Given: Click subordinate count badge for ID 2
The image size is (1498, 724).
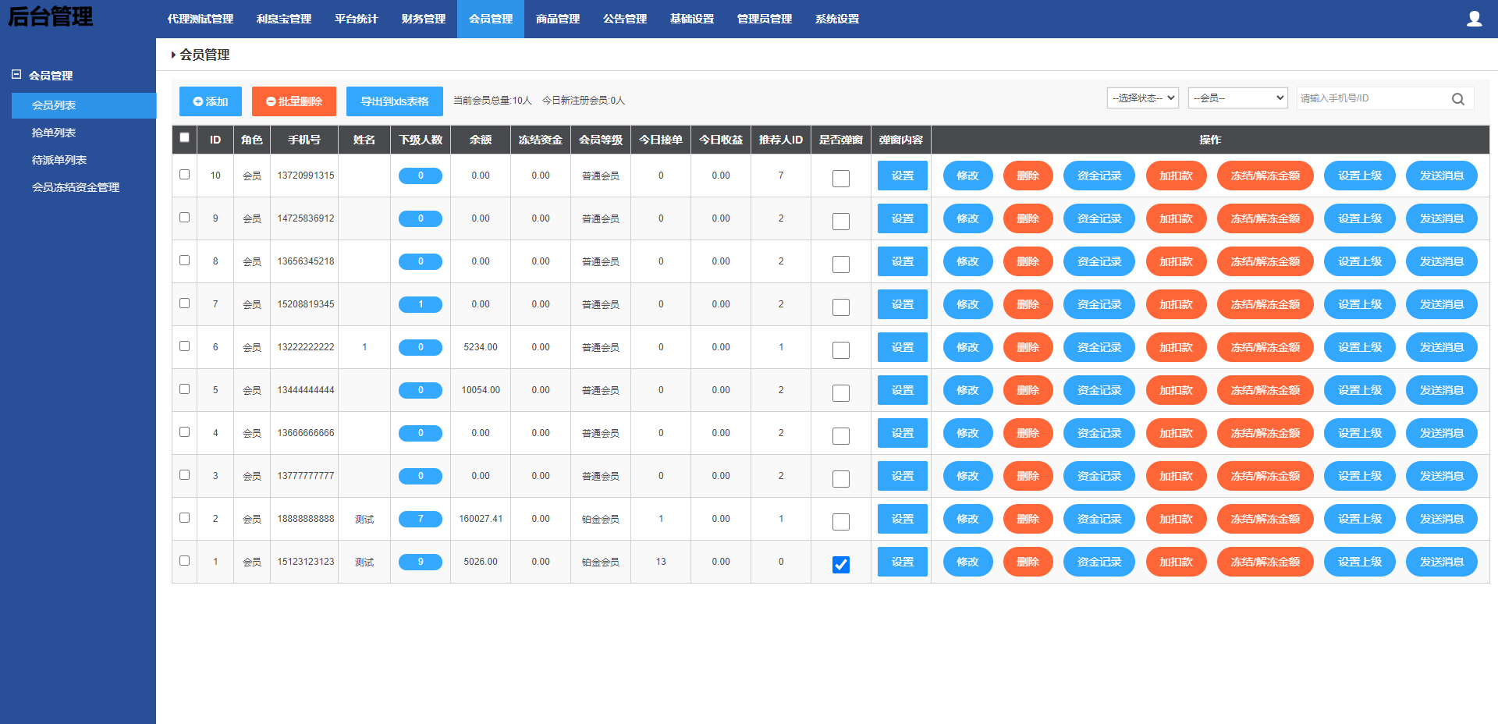Looking at the screenshot, I should 420,519.
